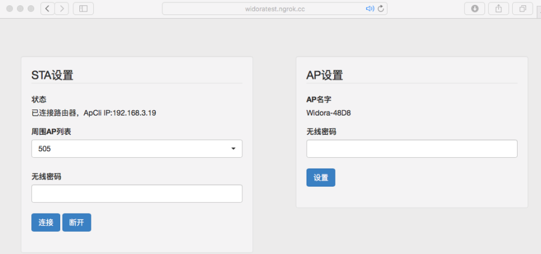Open the Safari downloads list
541x254 pixels.
(x=475, y=8)
